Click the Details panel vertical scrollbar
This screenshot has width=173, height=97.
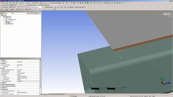[x=40, y=77]
